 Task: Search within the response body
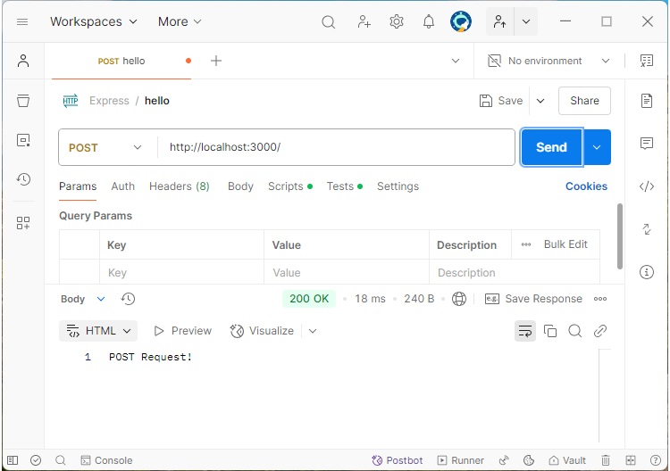click(575, 331)
